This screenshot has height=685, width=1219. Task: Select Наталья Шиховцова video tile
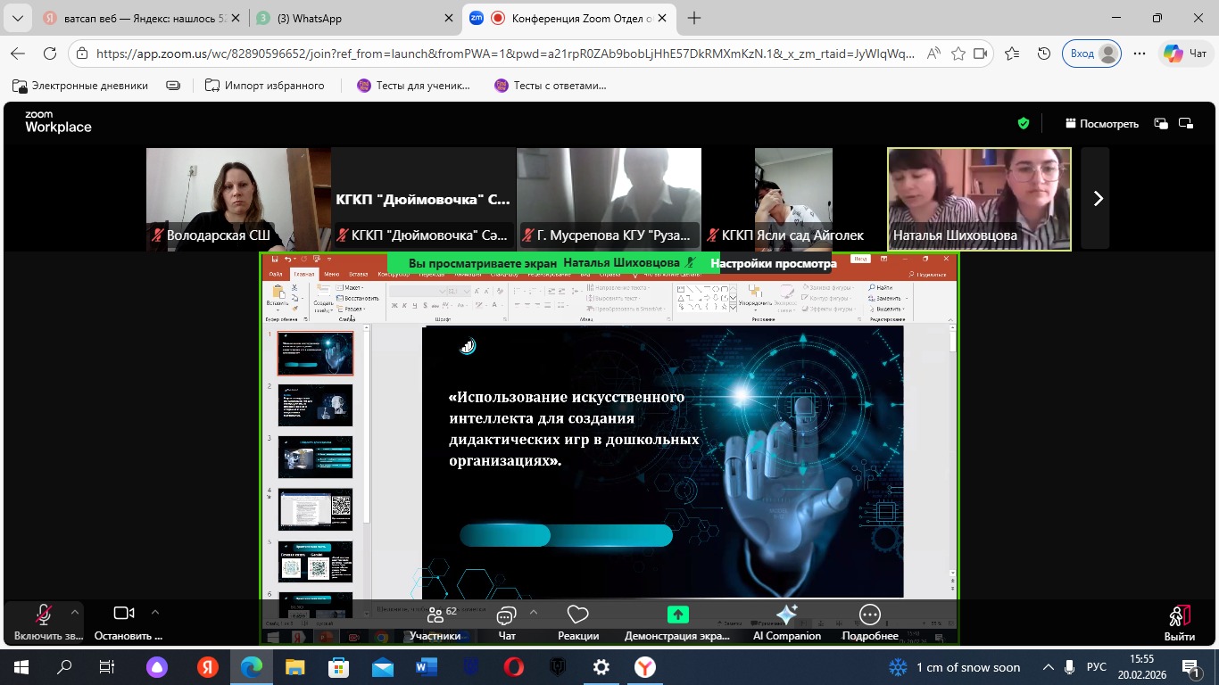click(979, 198)
